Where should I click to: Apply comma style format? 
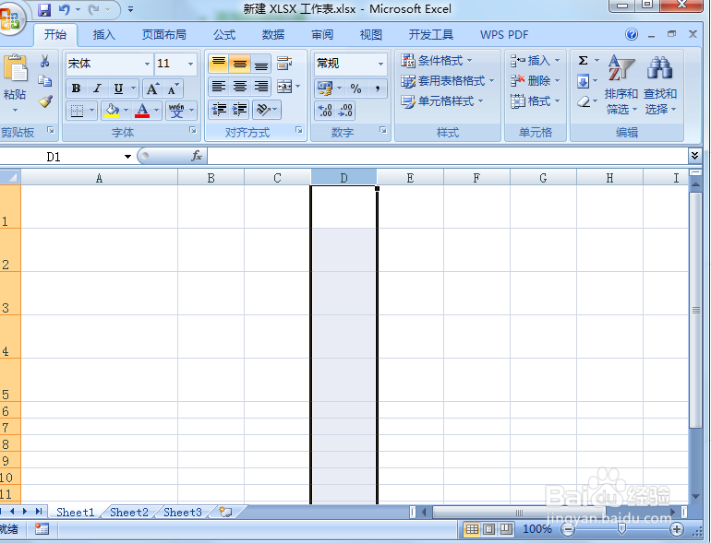[x=378, y=89]
